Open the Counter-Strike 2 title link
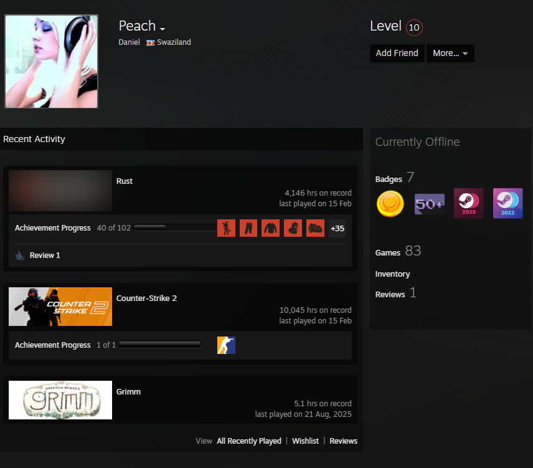Screen dimensions: 533x468 coord(146,298)
